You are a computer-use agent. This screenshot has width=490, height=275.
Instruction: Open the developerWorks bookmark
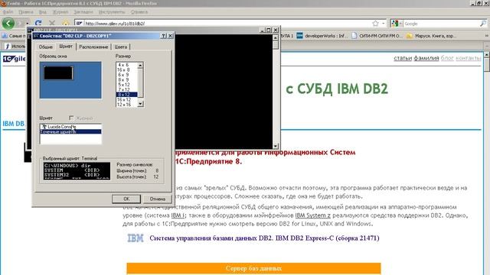coord(322,36)
